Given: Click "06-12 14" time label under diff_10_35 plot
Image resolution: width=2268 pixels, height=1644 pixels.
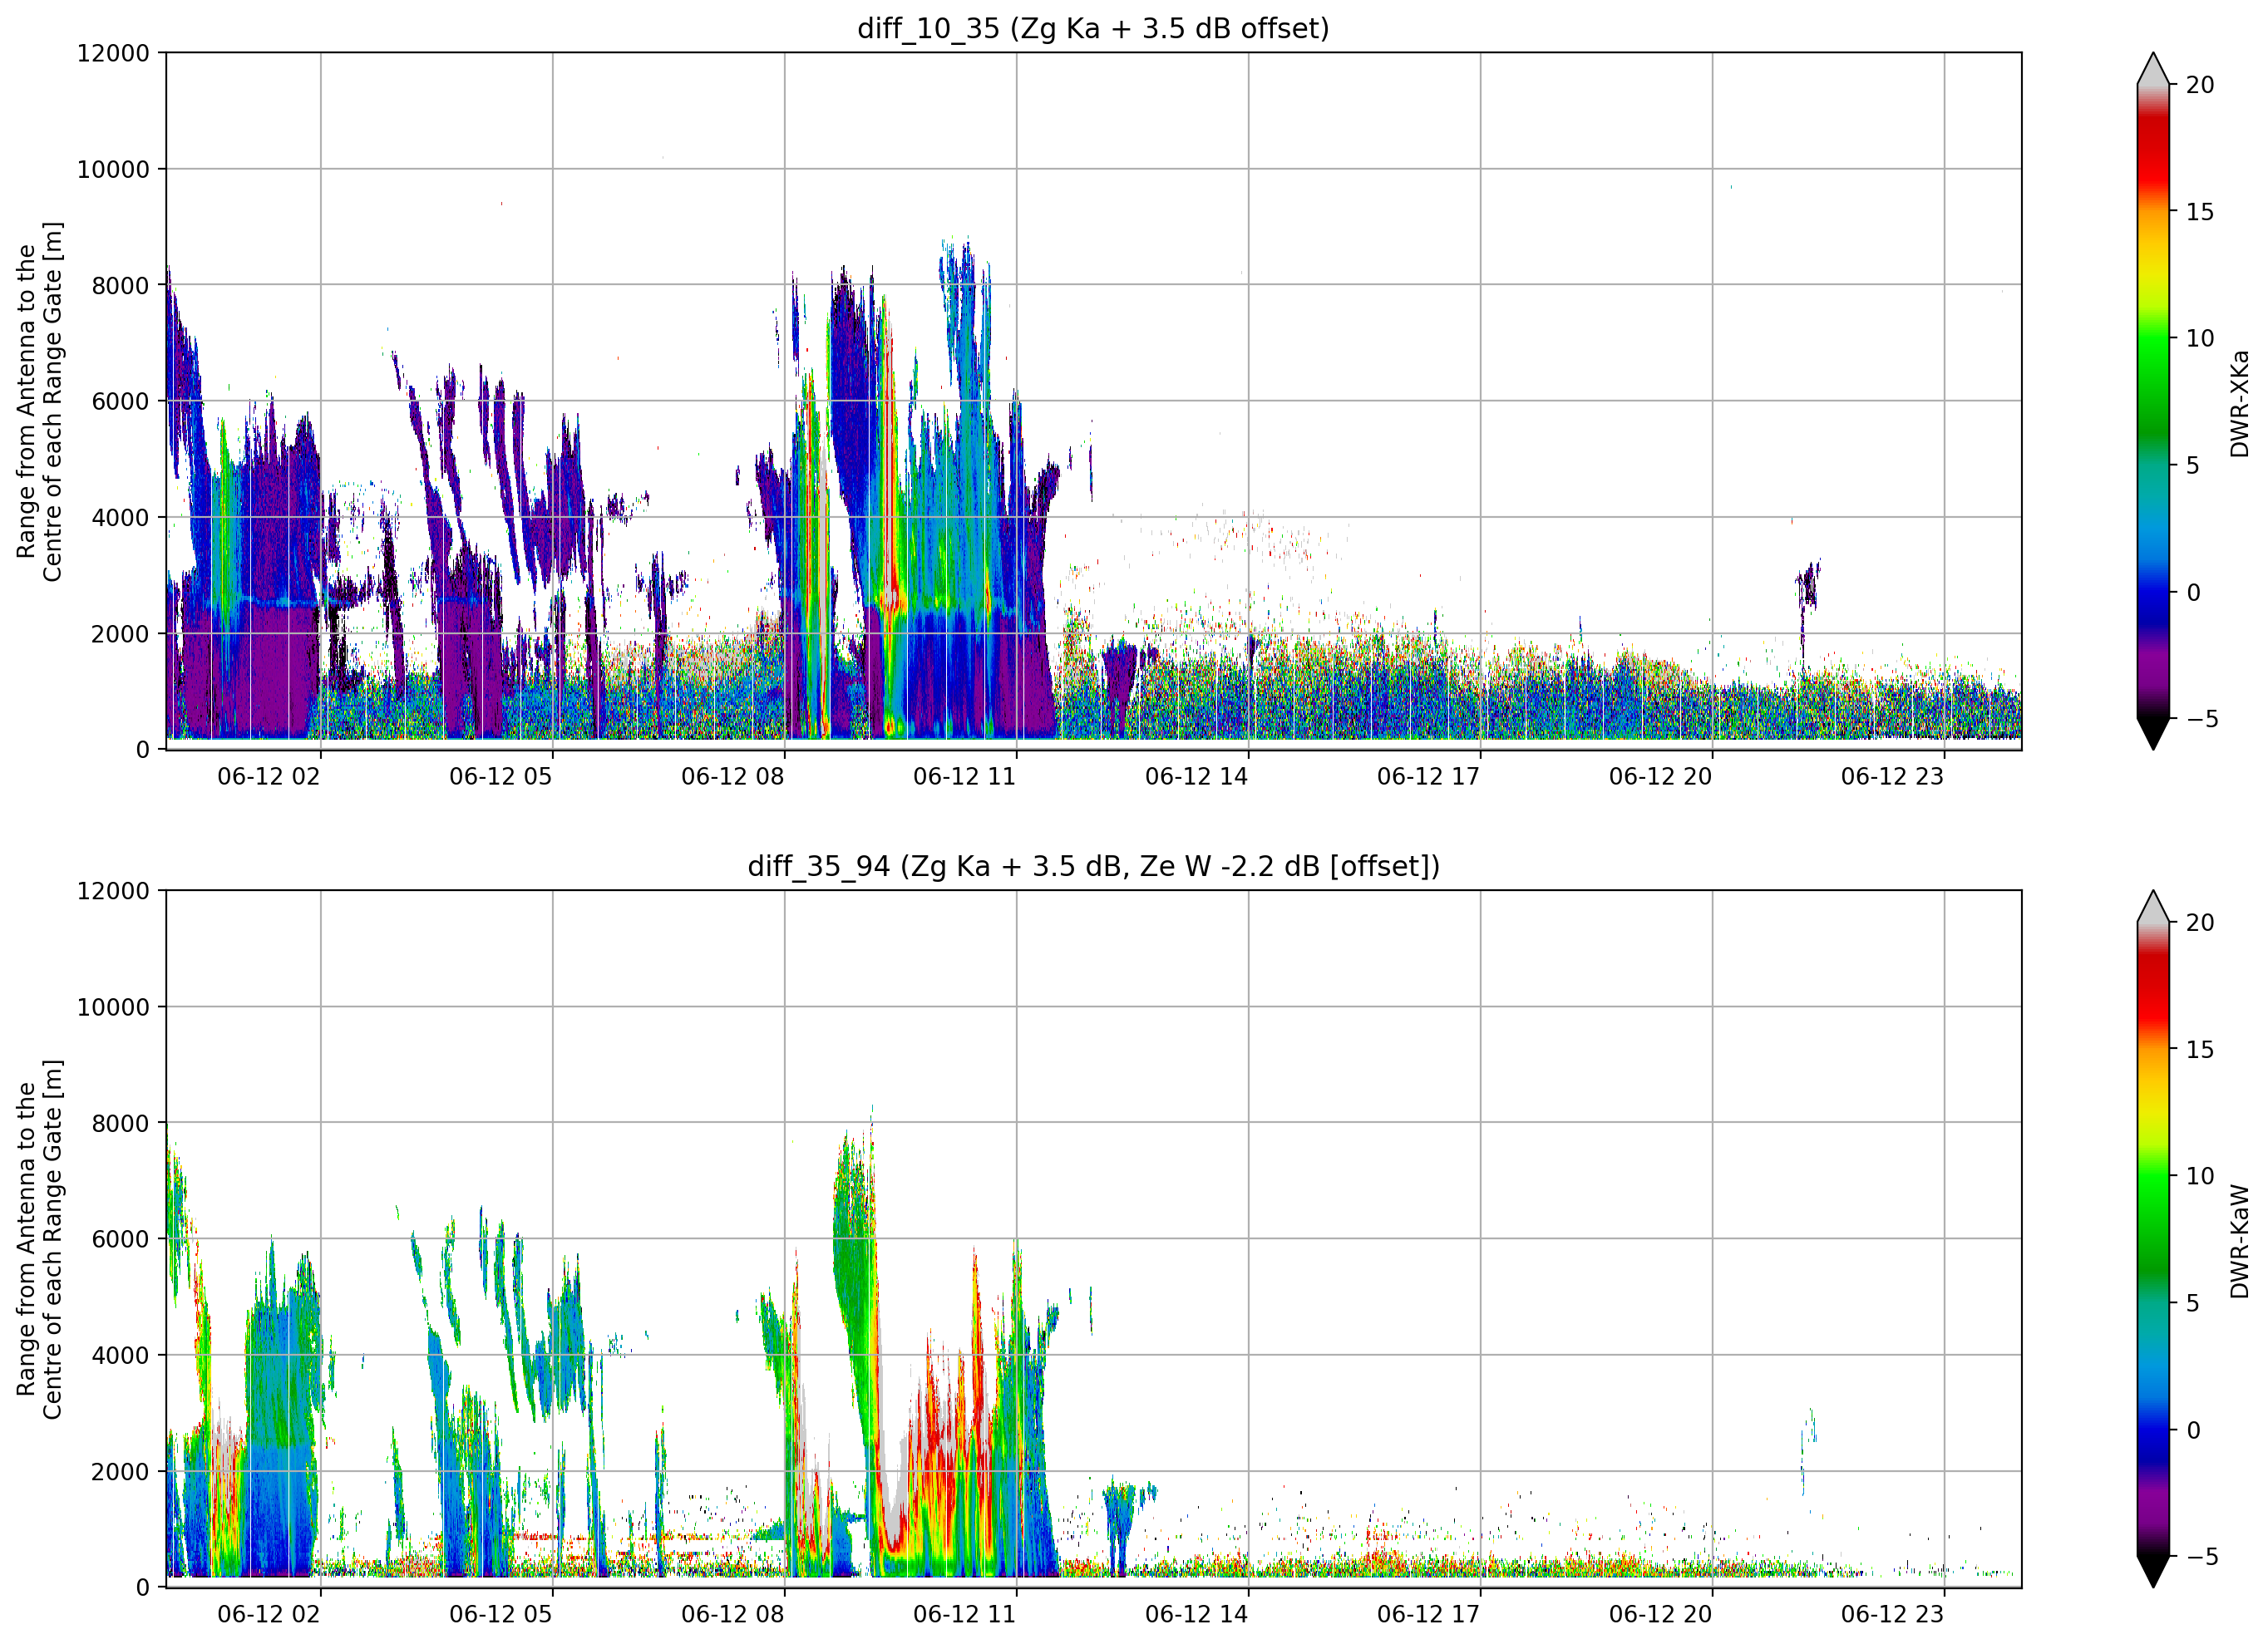Looking at the screenshot, I should (x=1197, y=777).
